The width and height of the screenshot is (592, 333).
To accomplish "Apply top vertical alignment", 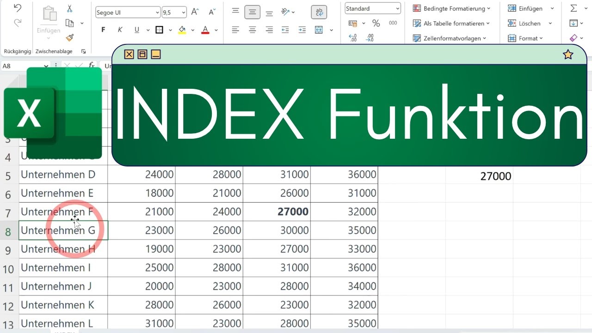I will click(235, 12).
